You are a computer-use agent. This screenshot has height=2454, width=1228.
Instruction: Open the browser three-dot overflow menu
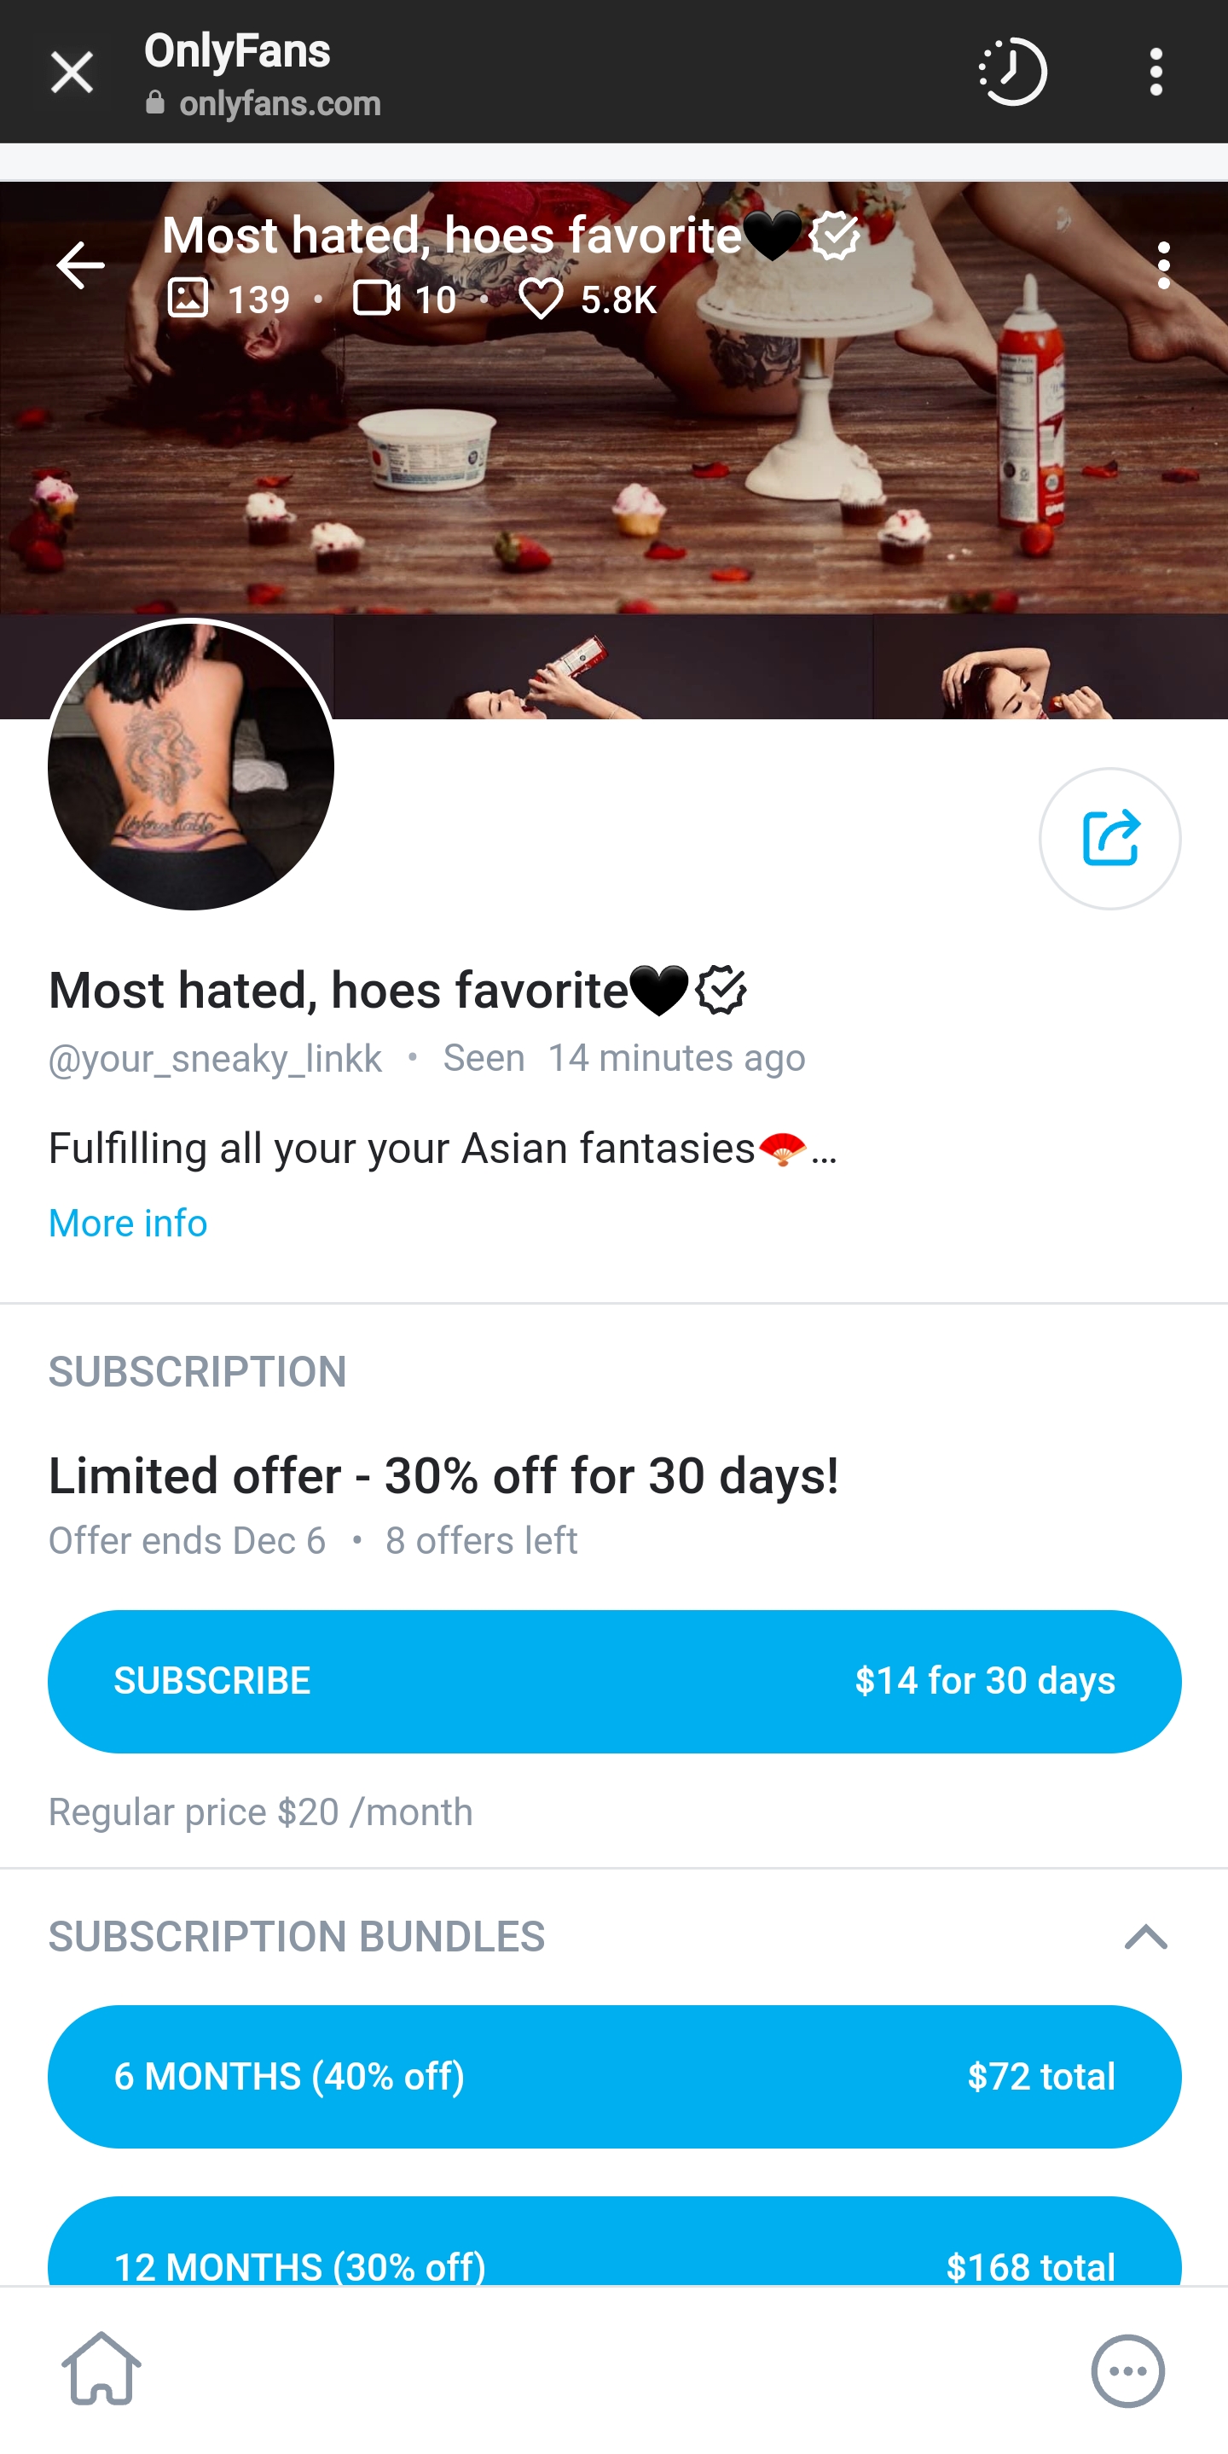point(1156,73)
